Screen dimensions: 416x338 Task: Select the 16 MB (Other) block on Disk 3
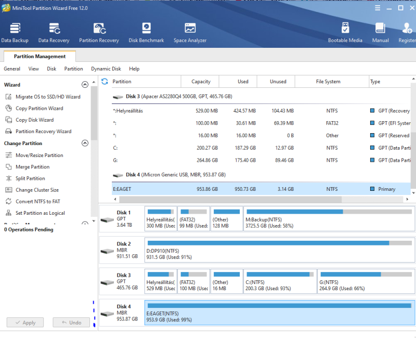[x=227, y=281]
